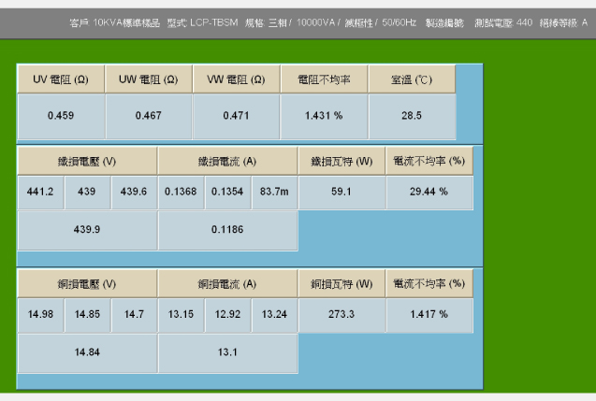Click the VW 電阻 value 0.471
This screenshot has width=596, height=401.
237,116
